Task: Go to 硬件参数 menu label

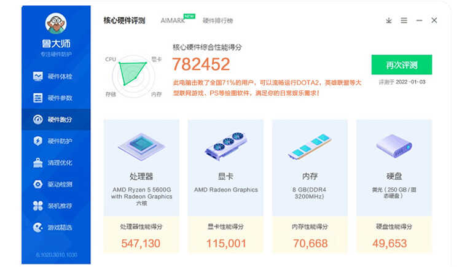Action: click(x=60, y=98)
